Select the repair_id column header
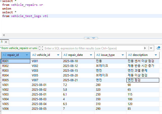 [x=16, y=55]
